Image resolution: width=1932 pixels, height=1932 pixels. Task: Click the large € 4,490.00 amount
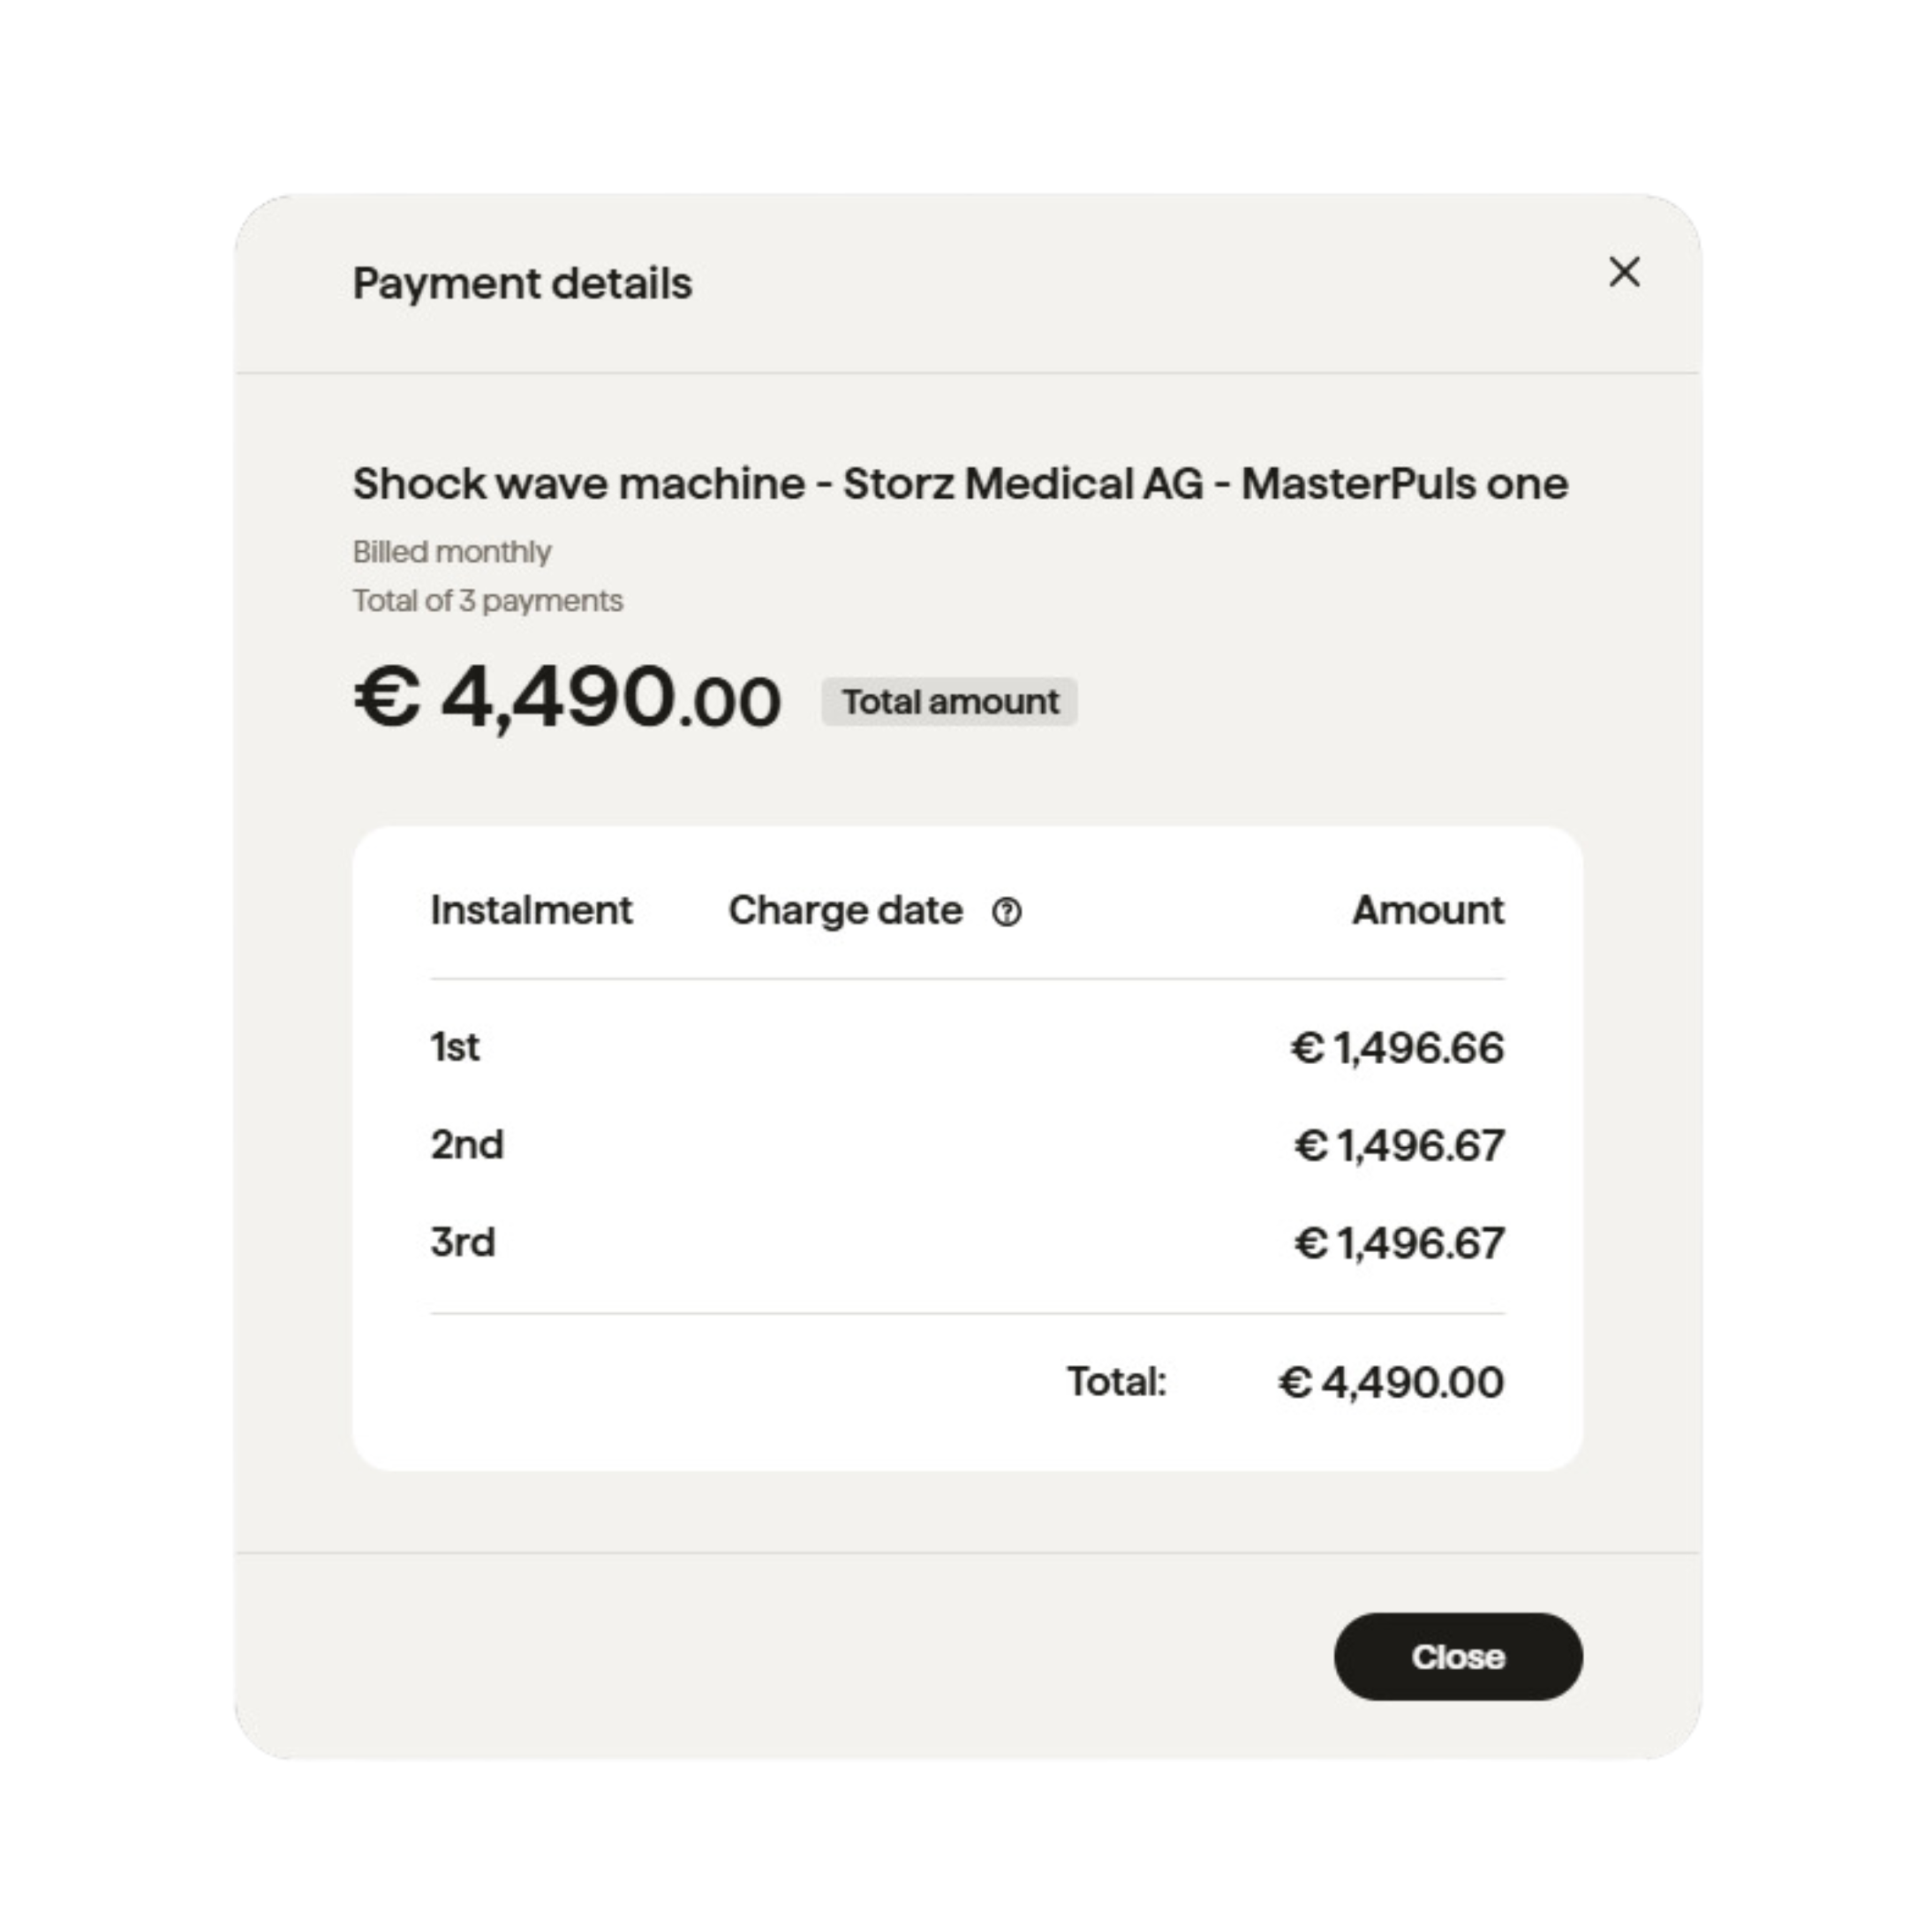[x=567, y=698]
